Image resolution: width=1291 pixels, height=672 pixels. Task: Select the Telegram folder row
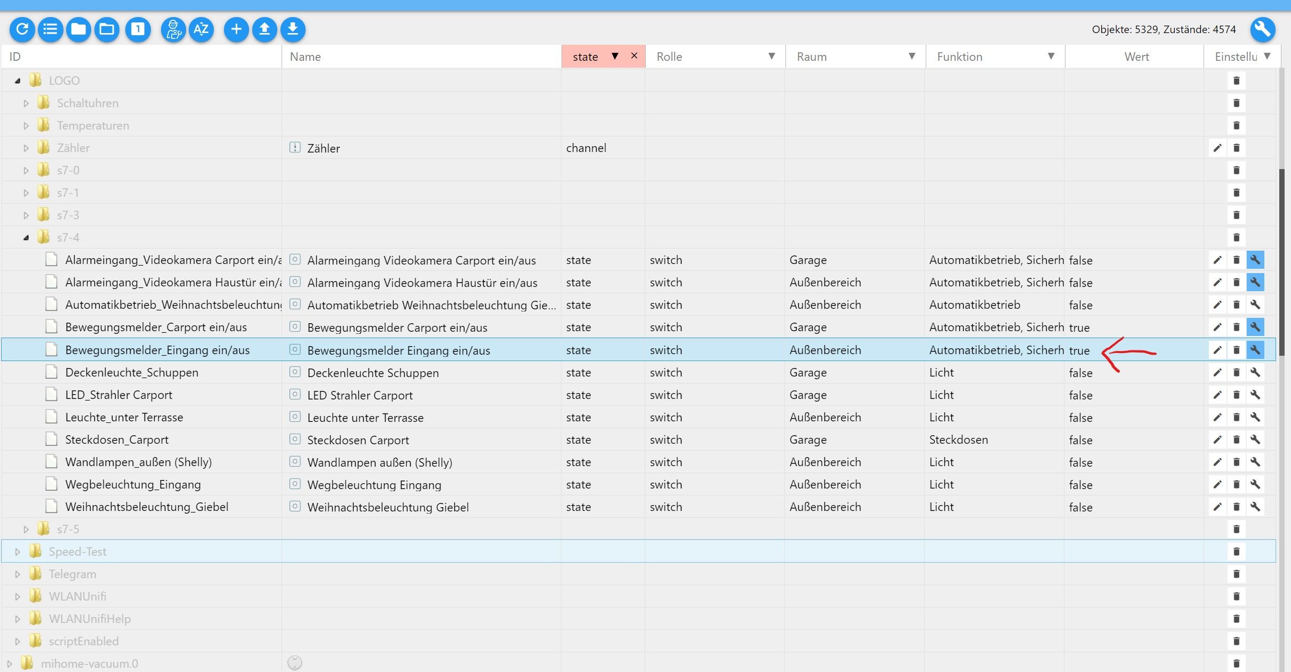[x=73, y=574]
